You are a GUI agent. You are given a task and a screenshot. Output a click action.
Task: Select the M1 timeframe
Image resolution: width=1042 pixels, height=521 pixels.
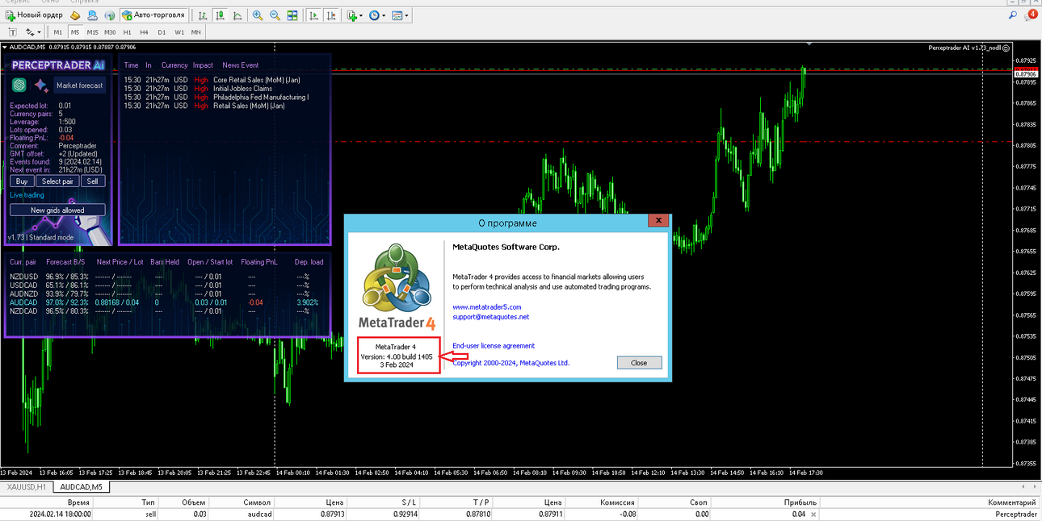pos(58,32)
